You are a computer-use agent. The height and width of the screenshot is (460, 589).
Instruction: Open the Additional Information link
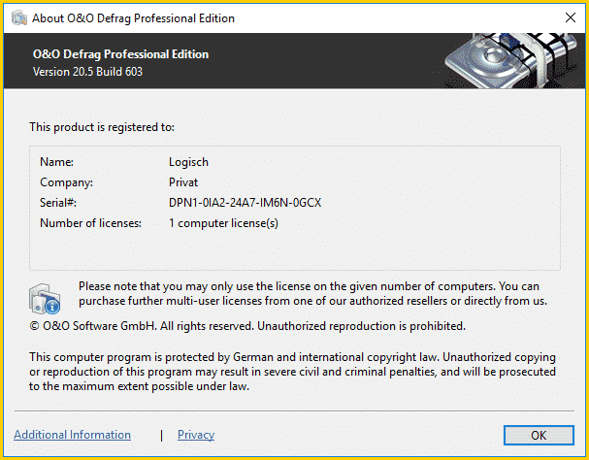point(72,435)
